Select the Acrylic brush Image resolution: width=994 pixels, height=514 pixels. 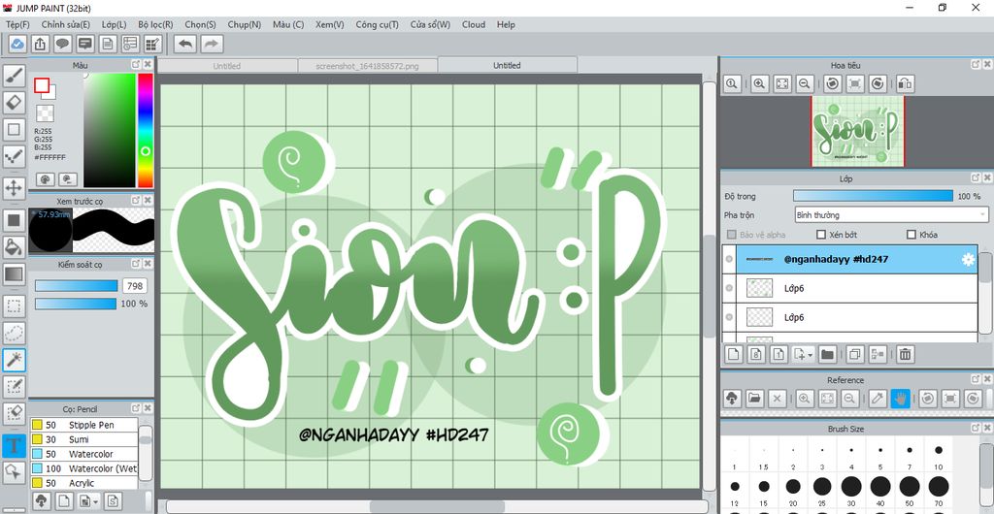pos(84,483)
